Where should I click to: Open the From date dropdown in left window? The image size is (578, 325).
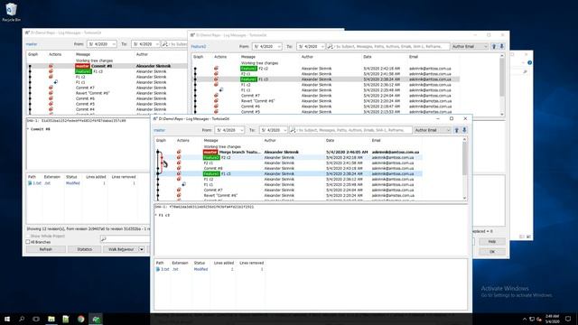tap(114, 44)
